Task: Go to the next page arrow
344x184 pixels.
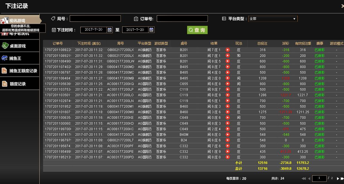Action: pos(338,178)
